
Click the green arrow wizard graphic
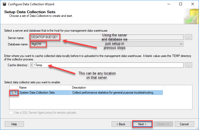tap(191, 16)
